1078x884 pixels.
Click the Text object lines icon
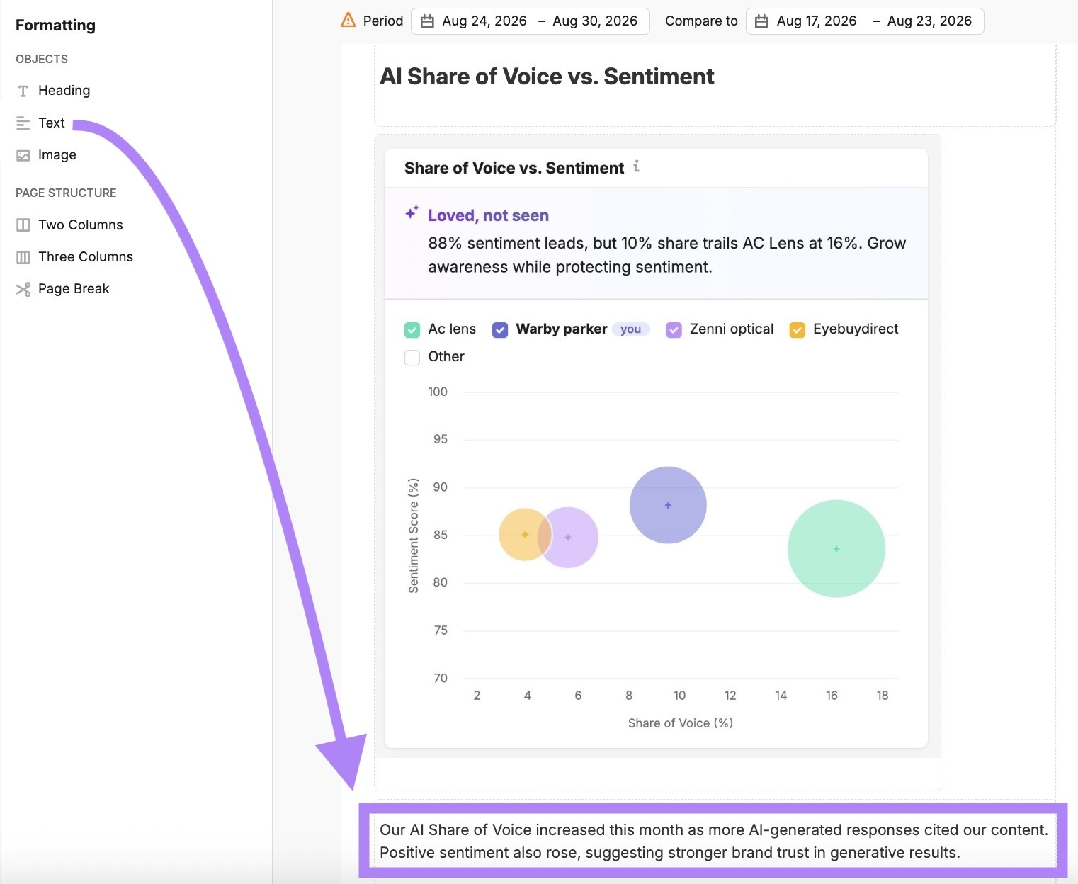click(23, 123)
